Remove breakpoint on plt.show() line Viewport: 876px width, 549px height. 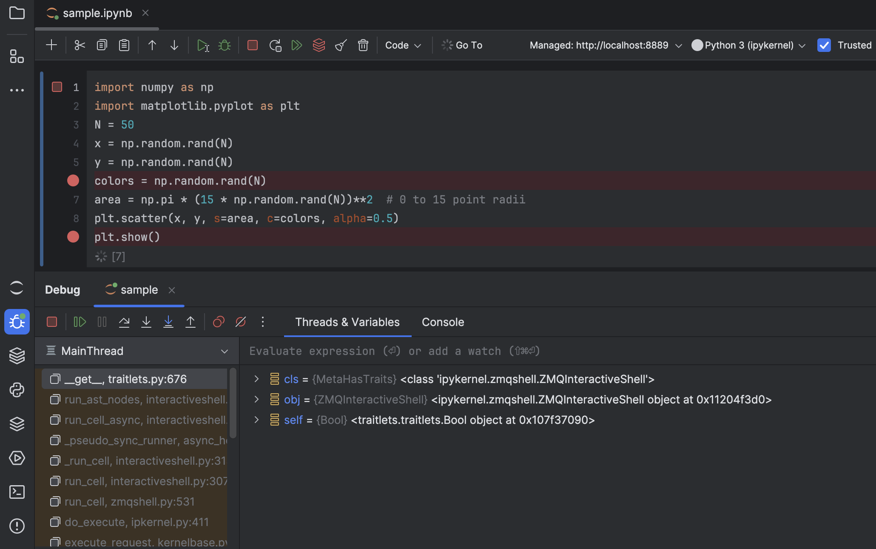[73, 237]
